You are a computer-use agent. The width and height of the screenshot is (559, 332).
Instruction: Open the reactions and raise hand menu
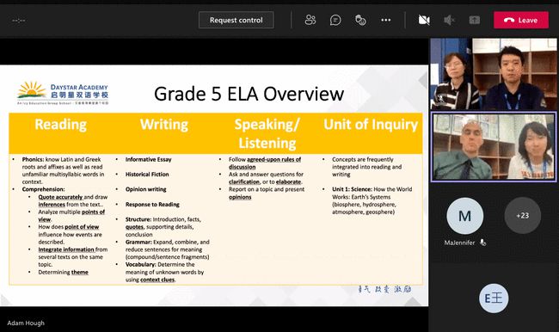(360, 20)
